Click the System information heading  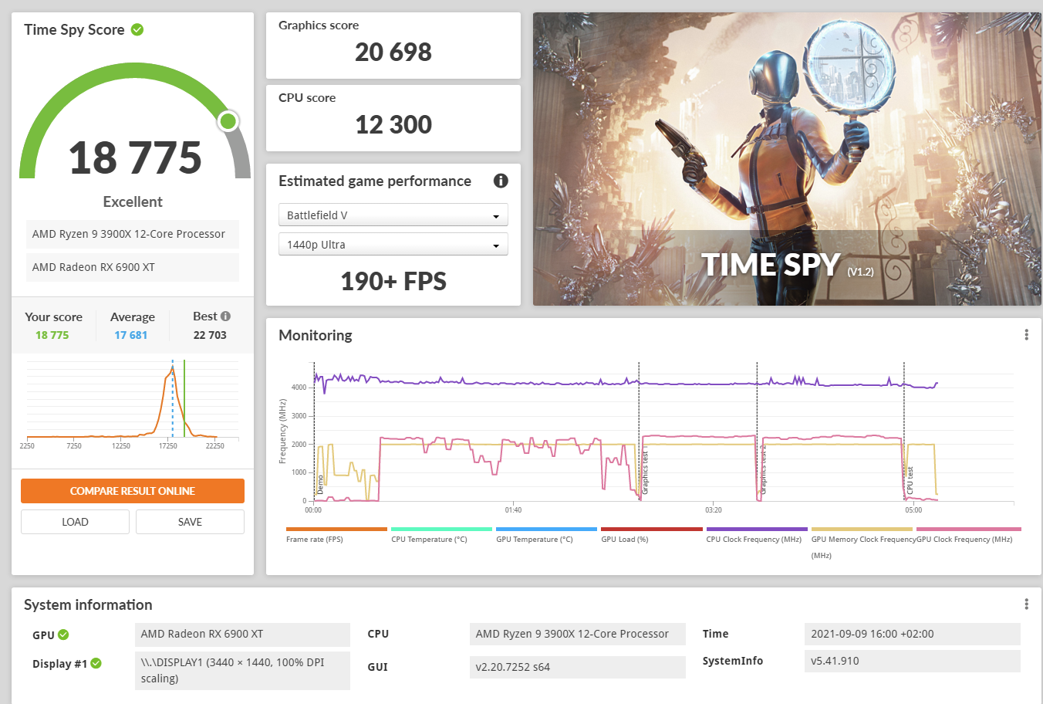point(88,604)
